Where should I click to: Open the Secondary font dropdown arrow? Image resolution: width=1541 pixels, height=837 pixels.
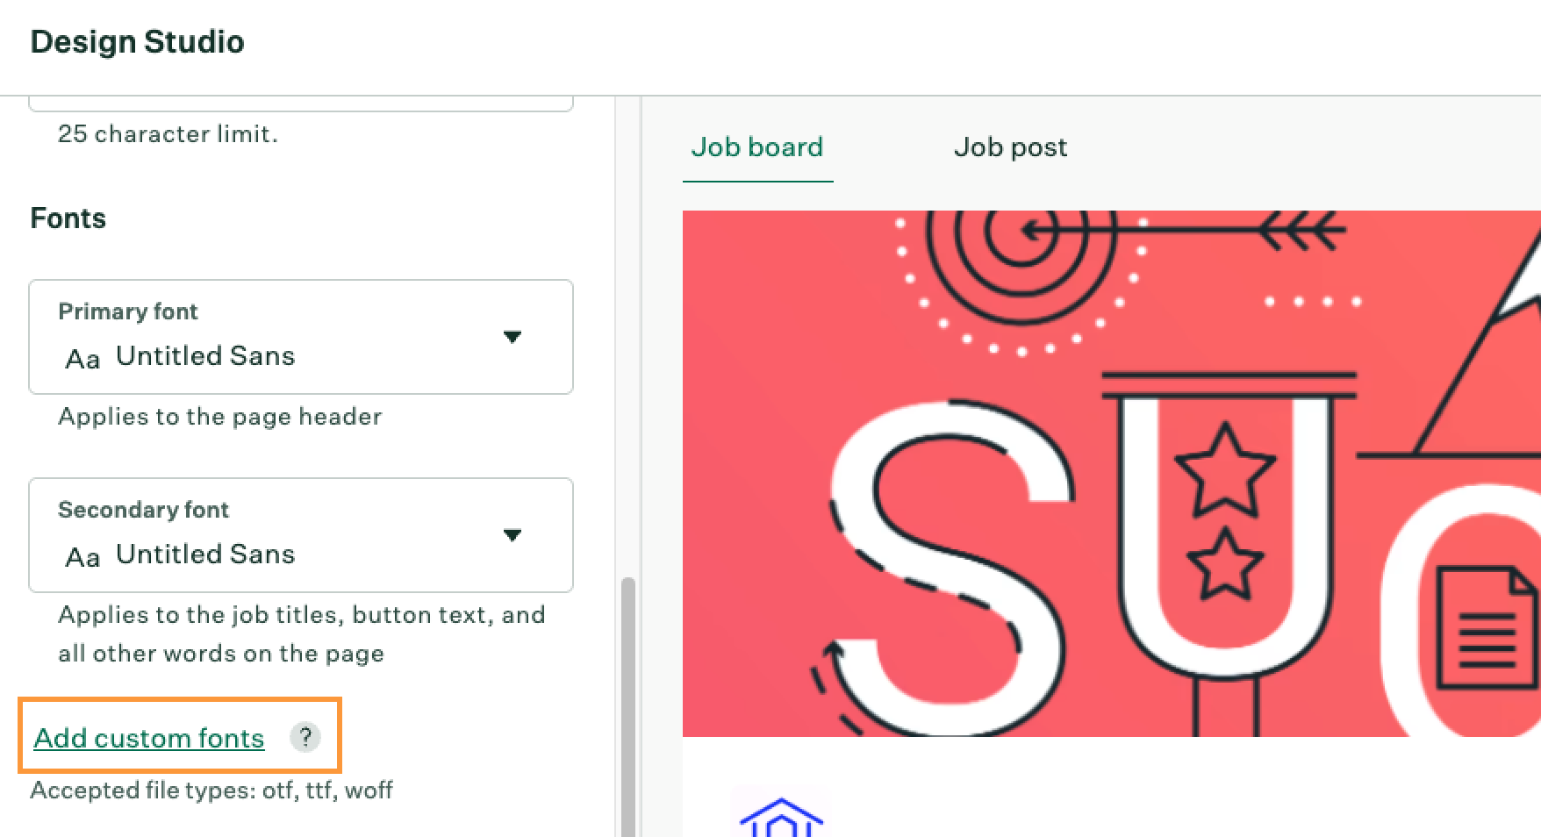pyautogui.click(x=512, y=535)
